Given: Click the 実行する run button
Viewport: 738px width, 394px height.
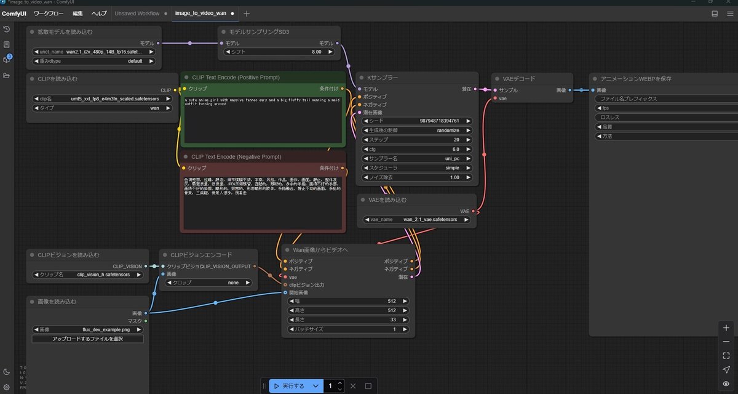Looking at the screenshot, I should 289,386.
